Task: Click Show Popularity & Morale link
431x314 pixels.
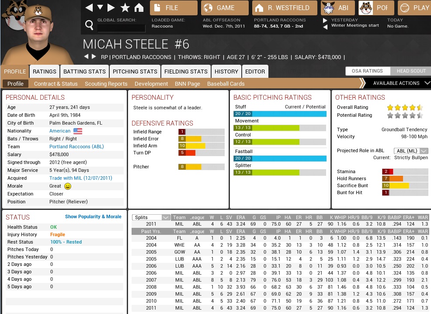Action: pos(93,216)
